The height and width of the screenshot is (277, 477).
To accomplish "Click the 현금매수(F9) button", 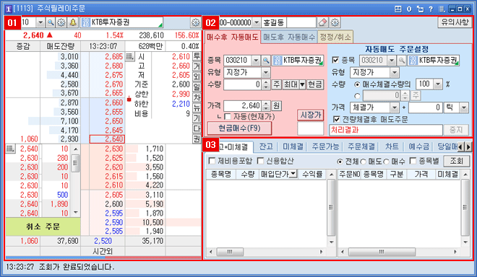I will [239, 128].
